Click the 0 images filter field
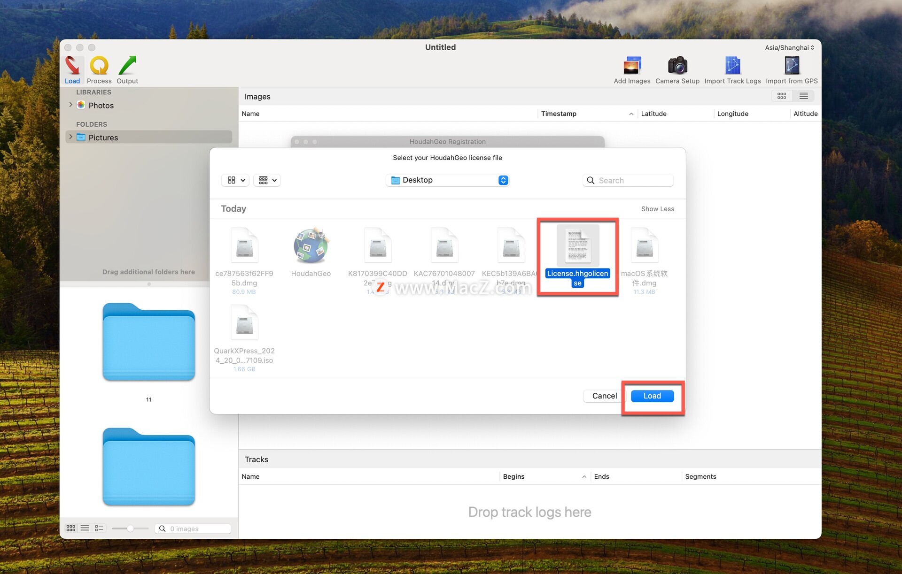 pyautogui.click(x=193, y=528)
